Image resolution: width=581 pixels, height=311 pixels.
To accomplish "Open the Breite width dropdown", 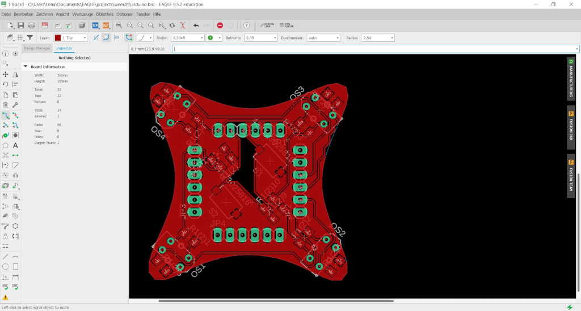I will click(187, 38).
